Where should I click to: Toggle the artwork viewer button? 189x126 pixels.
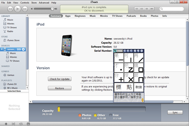(x=28, y=124)
